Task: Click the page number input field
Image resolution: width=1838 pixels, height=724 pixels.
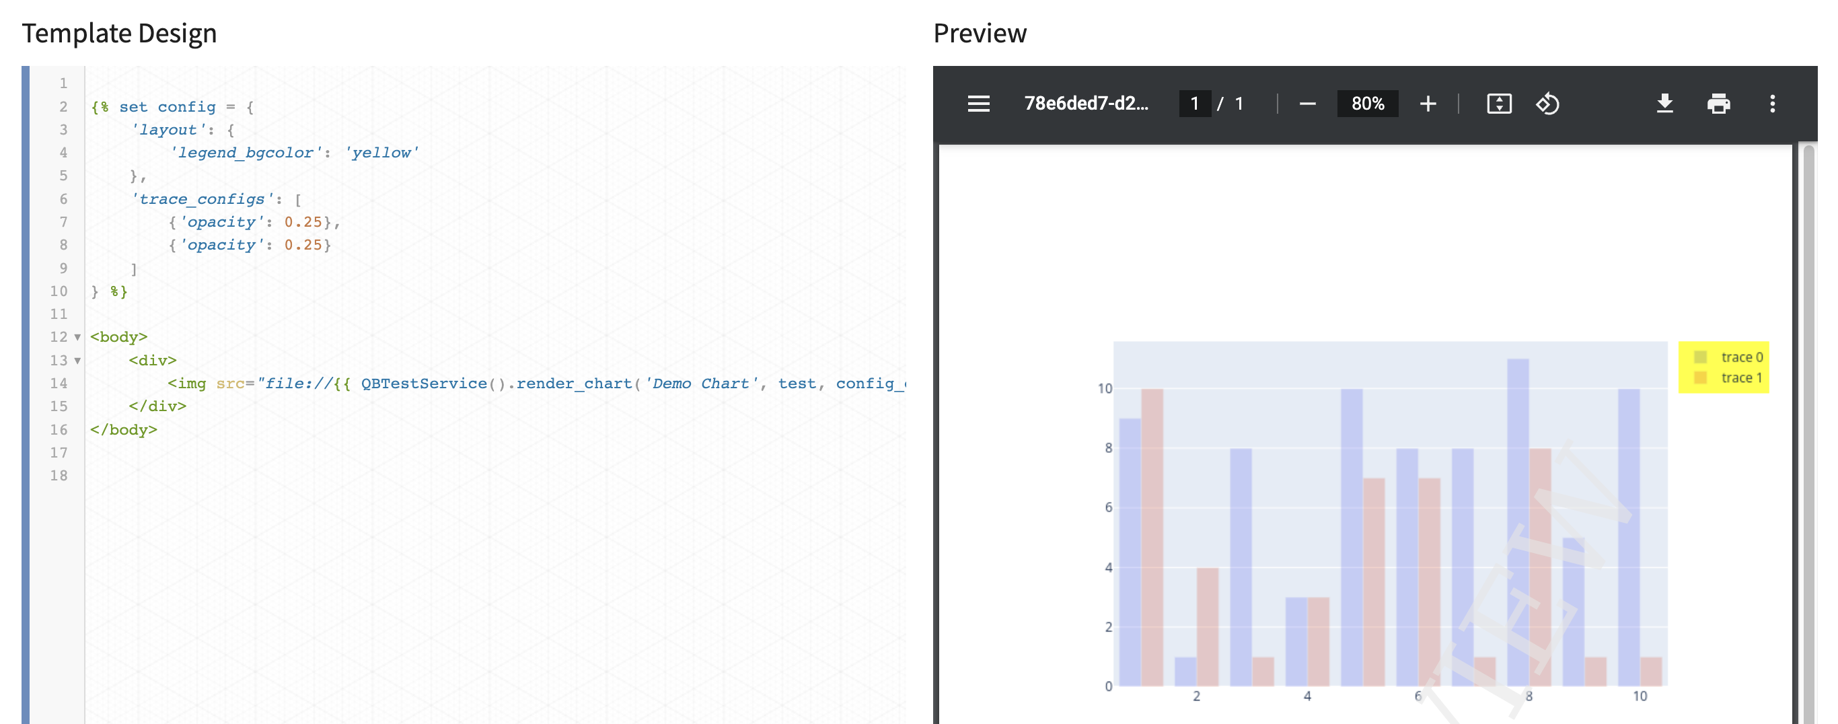Action: click(x=1194, y=104)
